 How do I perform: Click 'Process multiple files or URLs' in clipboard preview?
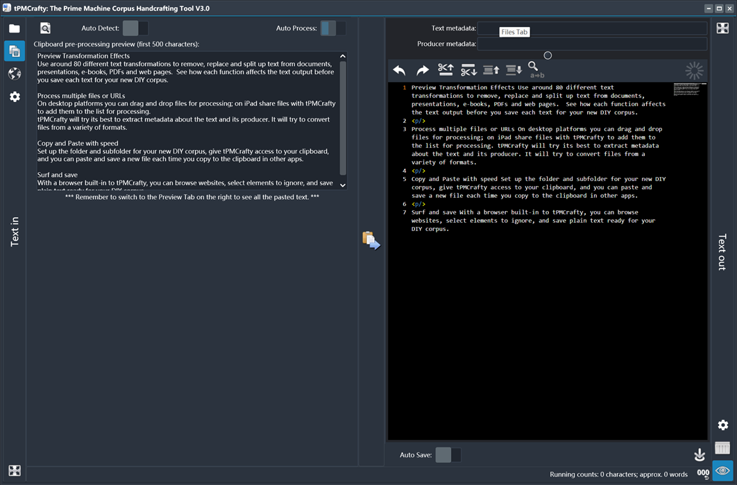coord(81,95)
